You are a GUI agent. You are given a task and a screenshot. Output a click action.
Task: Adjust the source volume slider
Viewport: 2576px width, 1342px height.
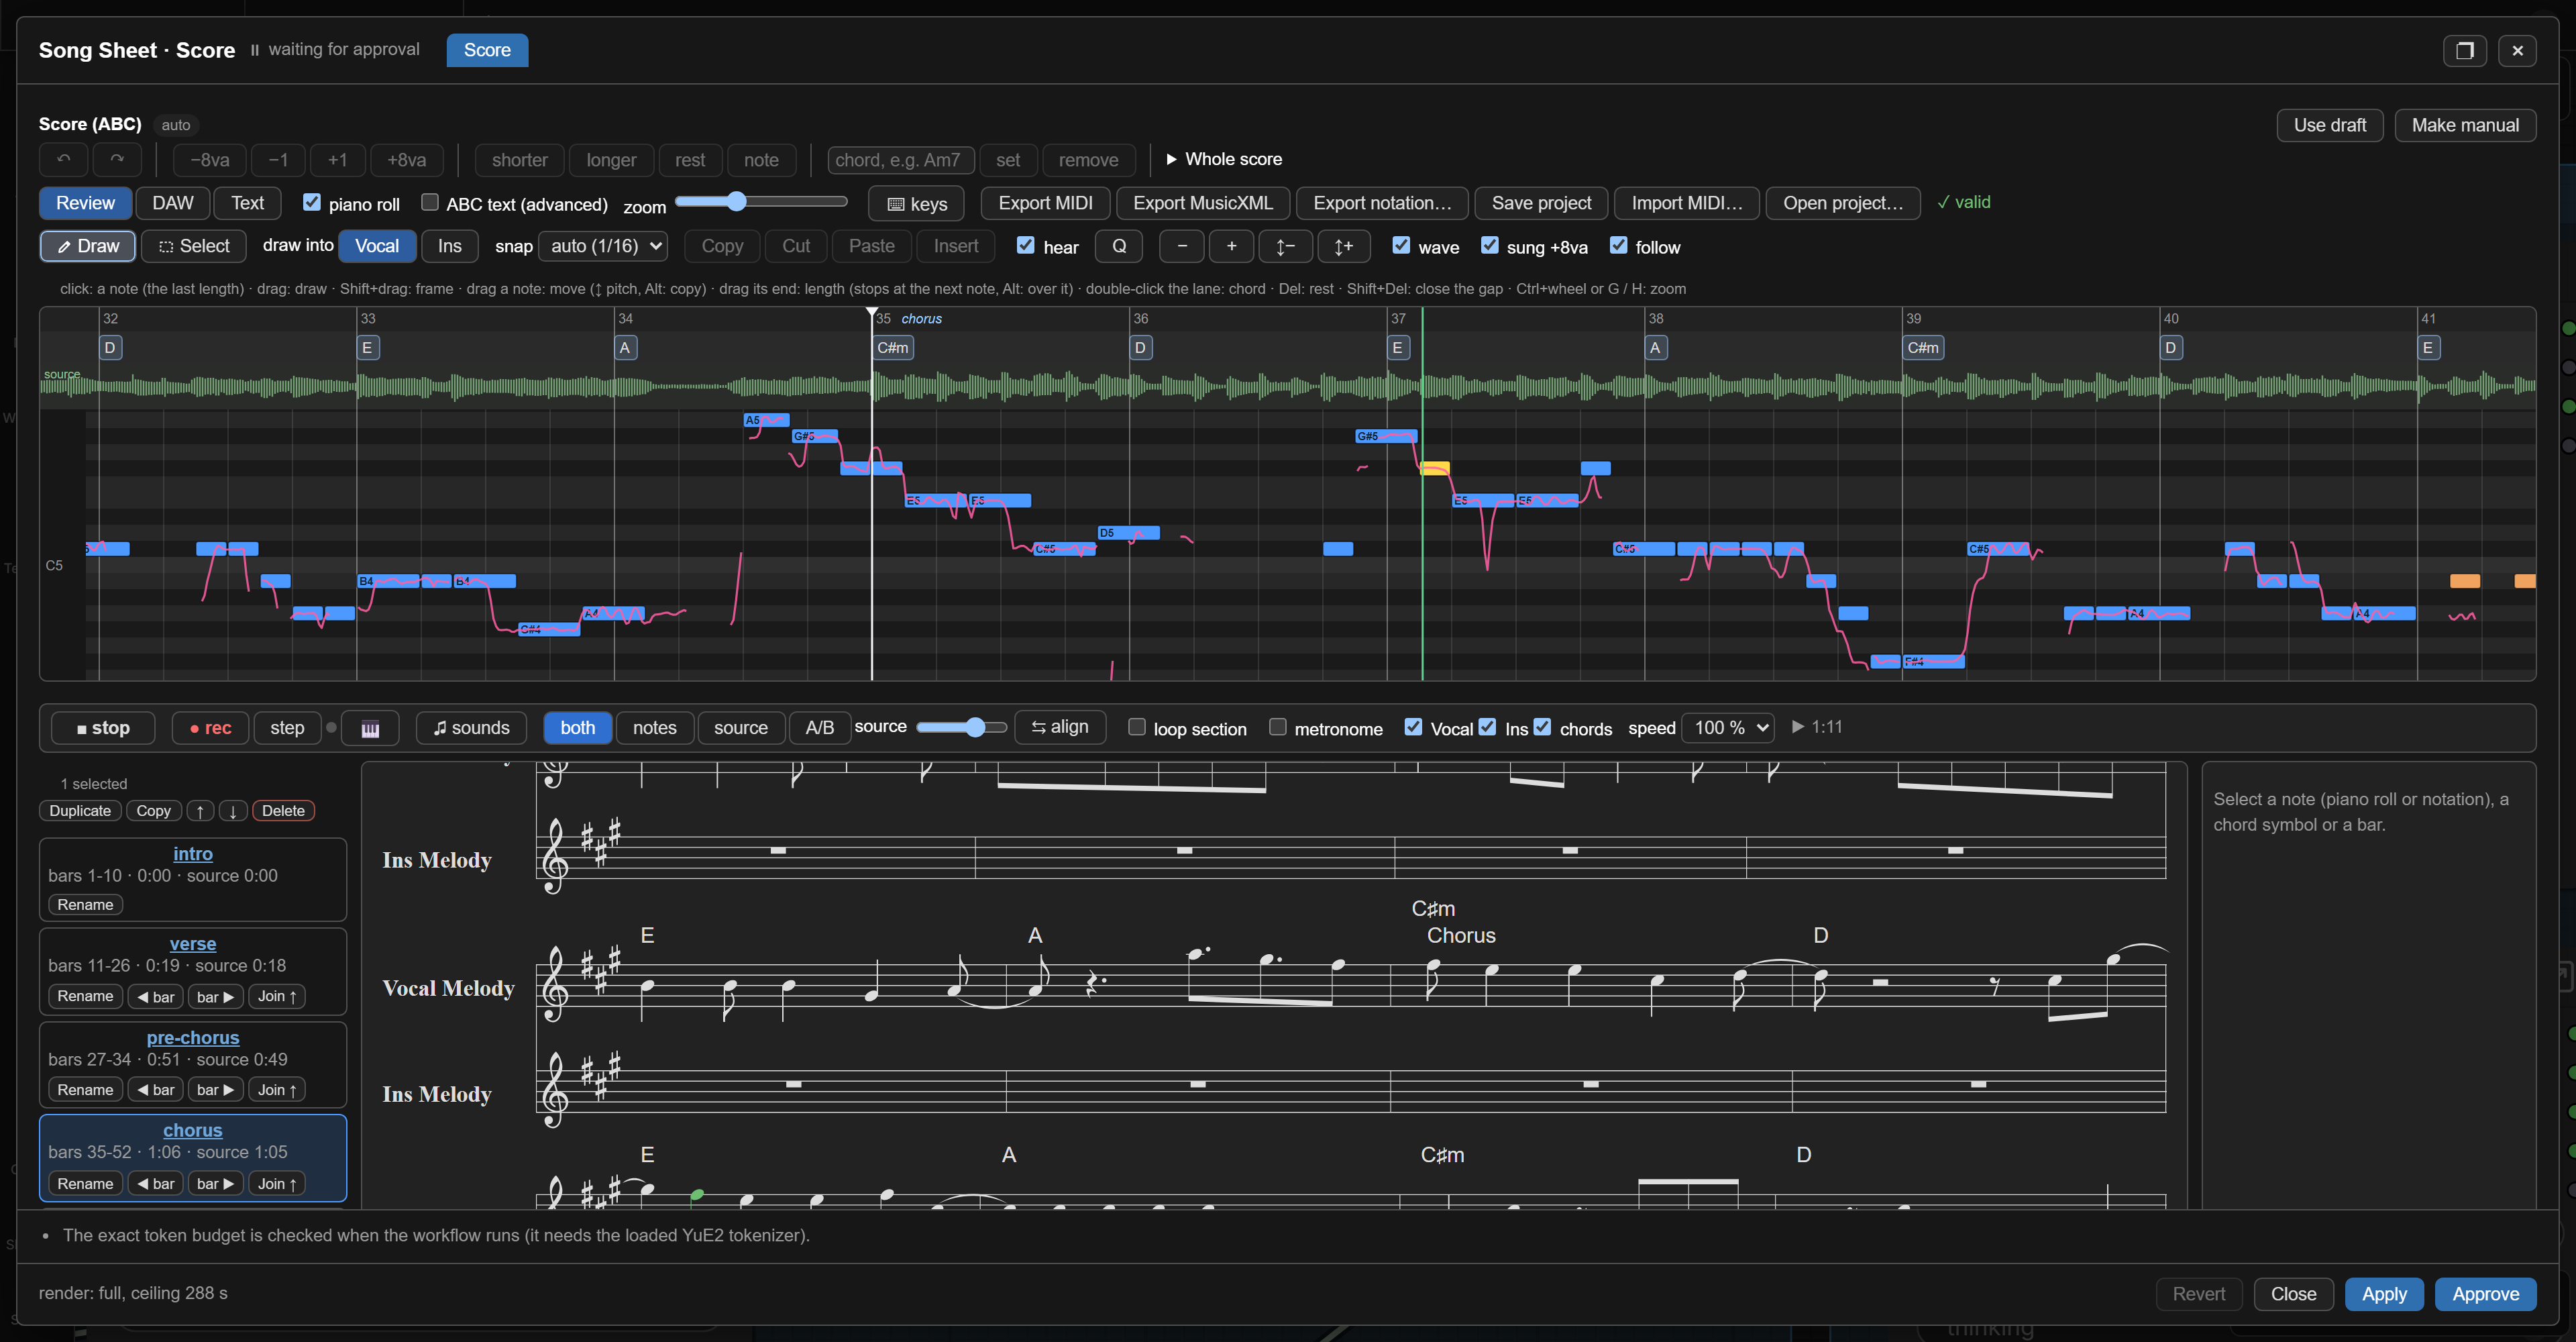(x=961, y=727)
